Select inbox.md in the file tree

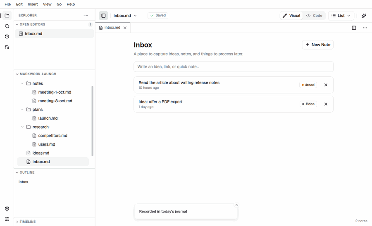pyautogui.click(x=53, y=162)
